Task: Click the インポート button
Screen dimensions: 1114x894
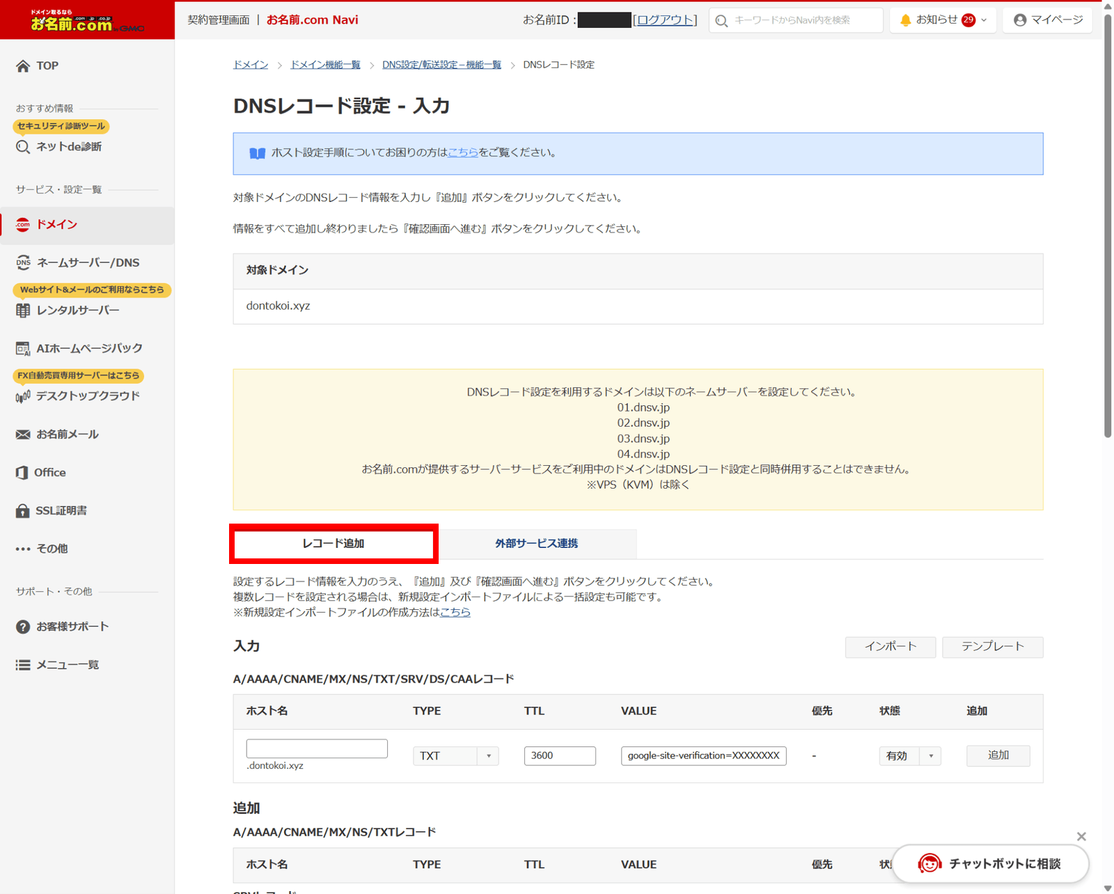Action: coord(891,647)
